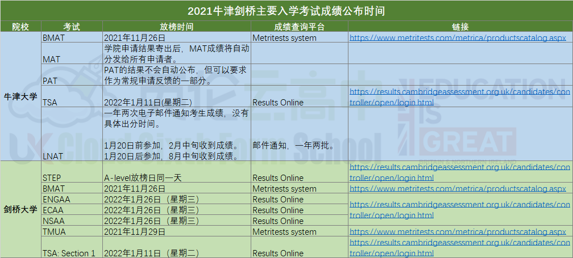Screen dimensions: 573x258
Task: Select the MAT exam cell
Action: tap(51, 58)
